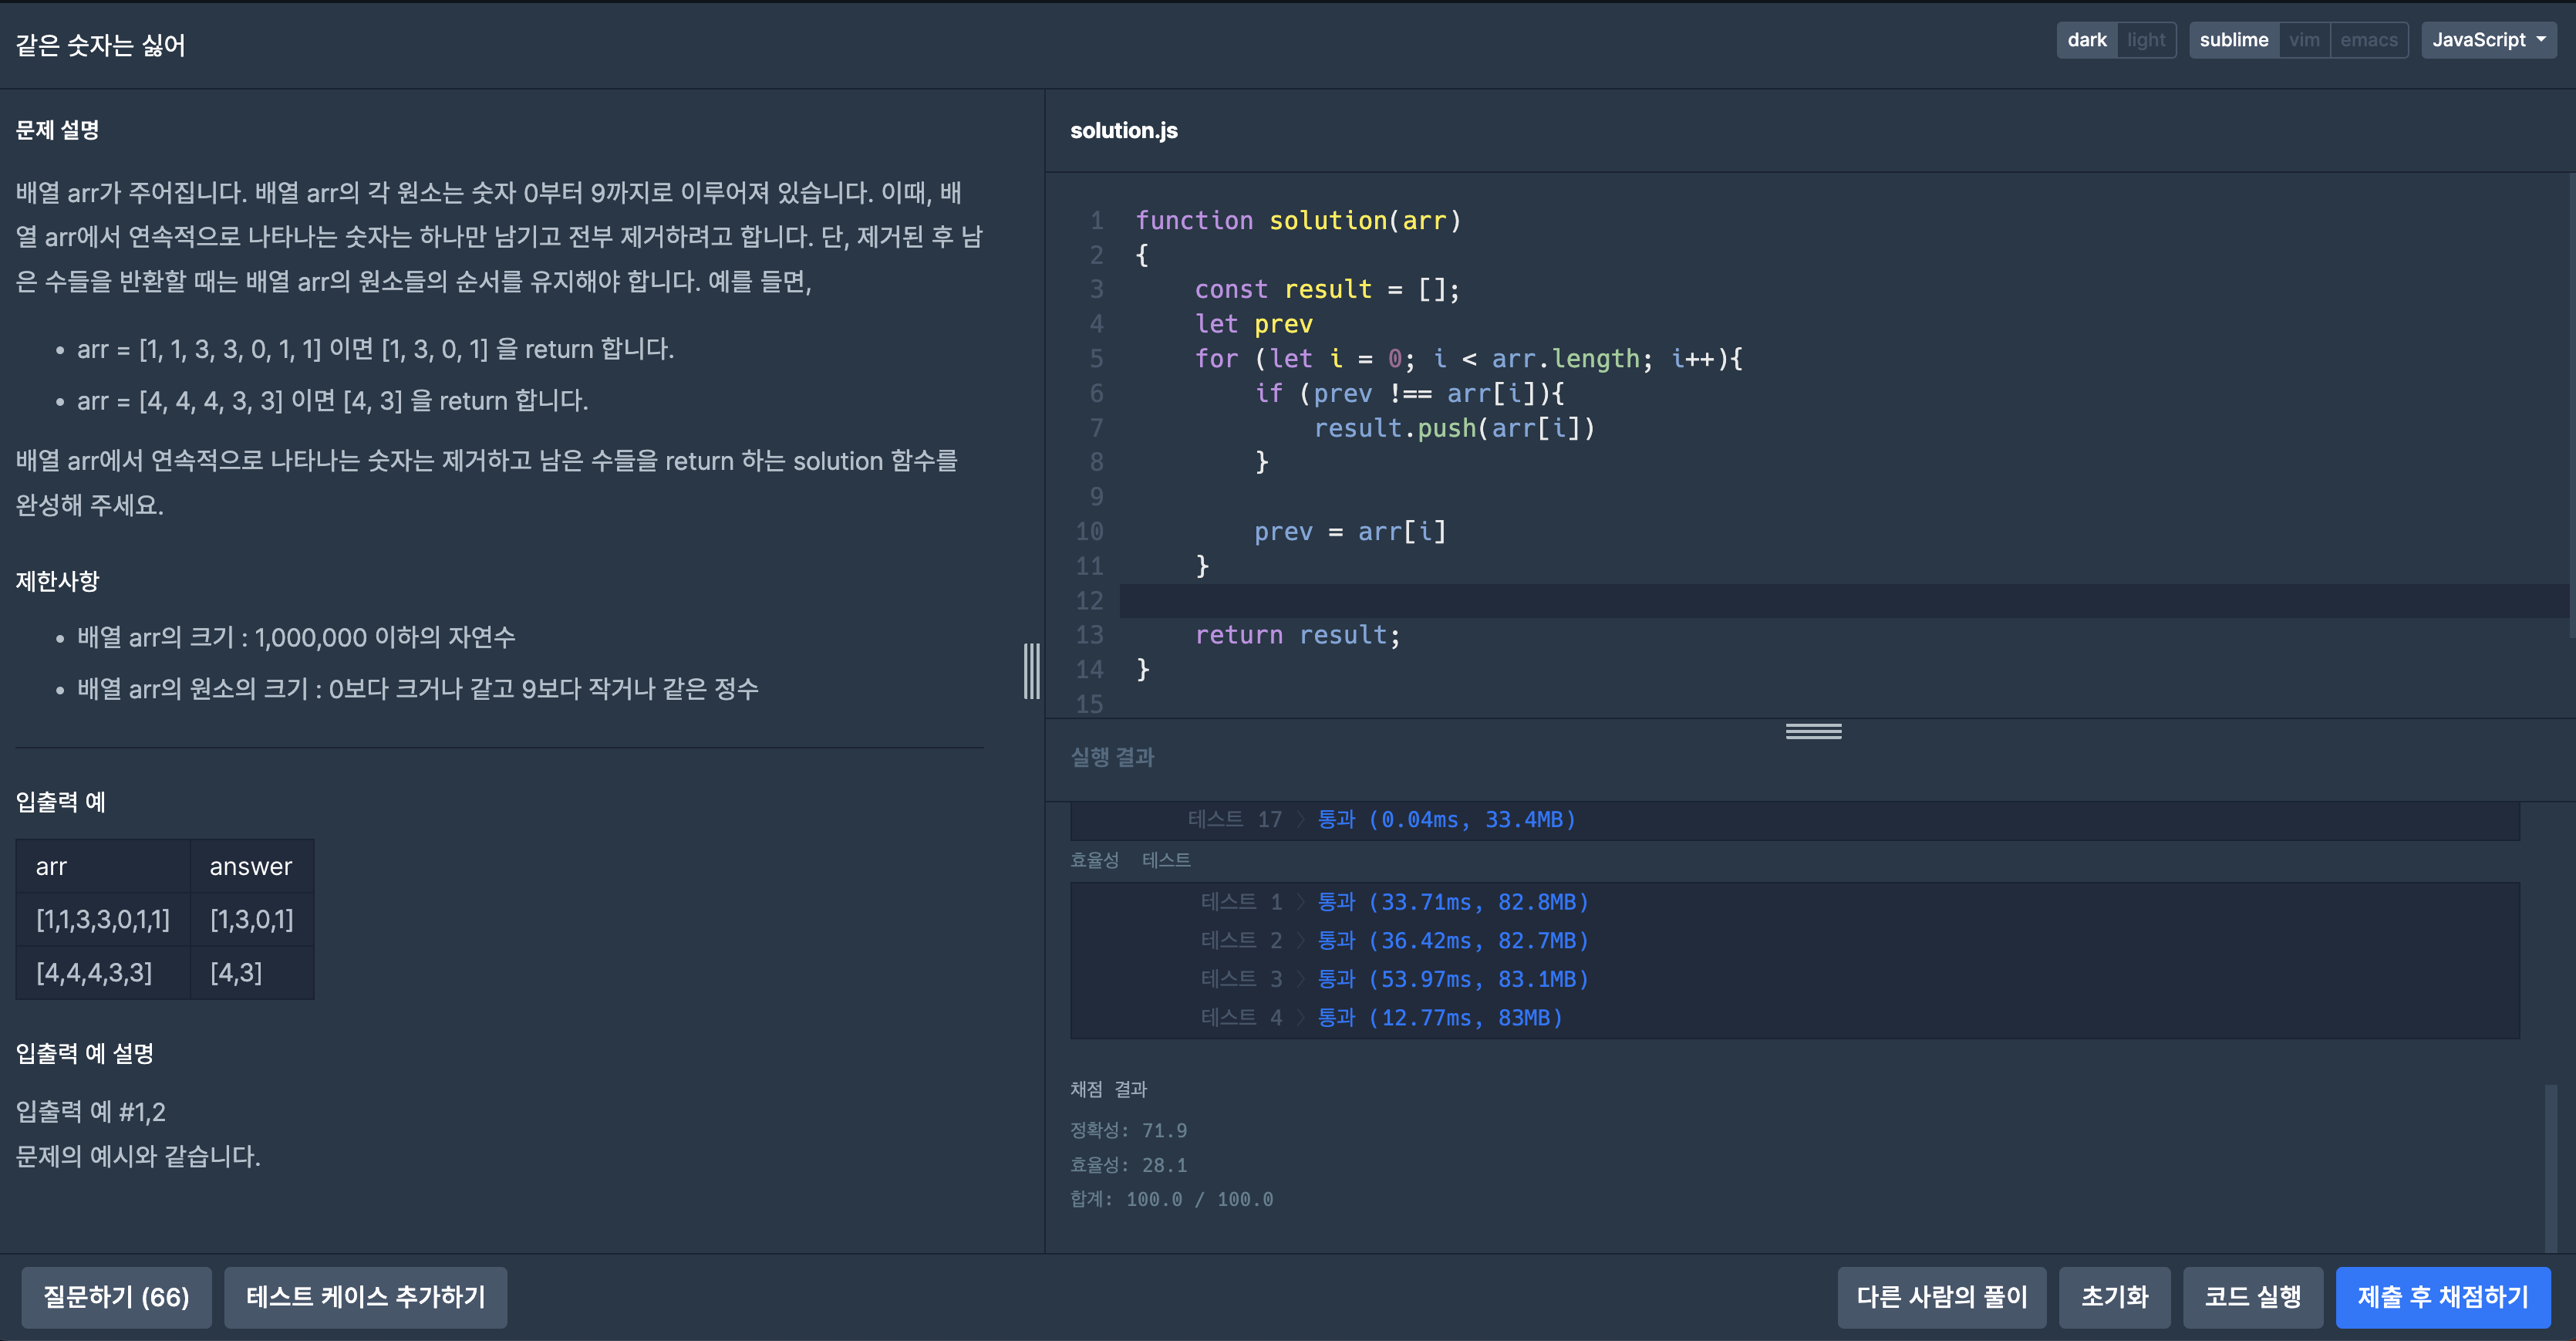Click 테스트 케이스 추가하기 button

tap(365, 1297)
